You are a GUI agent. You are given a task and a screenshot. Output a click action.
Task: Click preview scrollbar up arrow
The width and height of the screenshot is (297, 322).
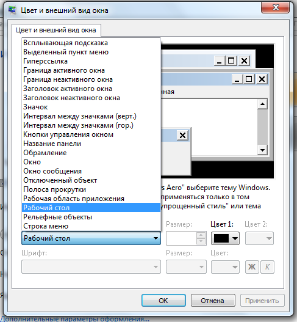click(x=262, y=104)
